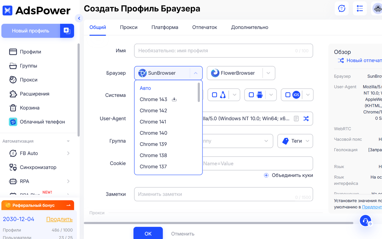The height and width of the screenshot is (239, 382).
Task: Click the User-Agent list icon
Action: 296,119
